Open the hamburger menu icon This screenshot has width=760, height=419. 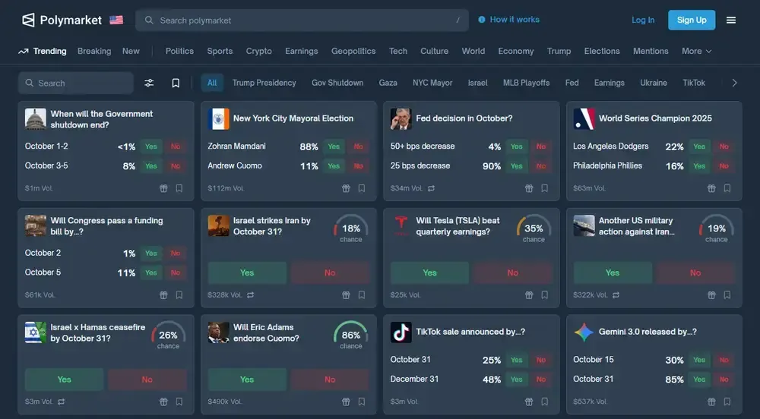tap(731, 20)
